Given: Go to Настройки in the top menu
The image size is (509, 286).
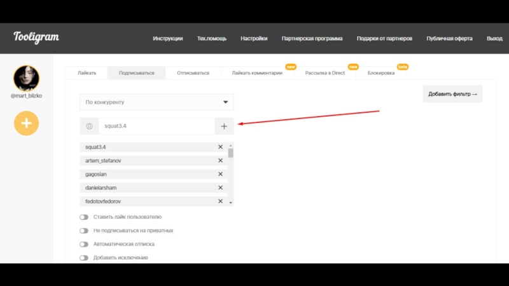Looking at the screenshot, I should click(254, 39).
